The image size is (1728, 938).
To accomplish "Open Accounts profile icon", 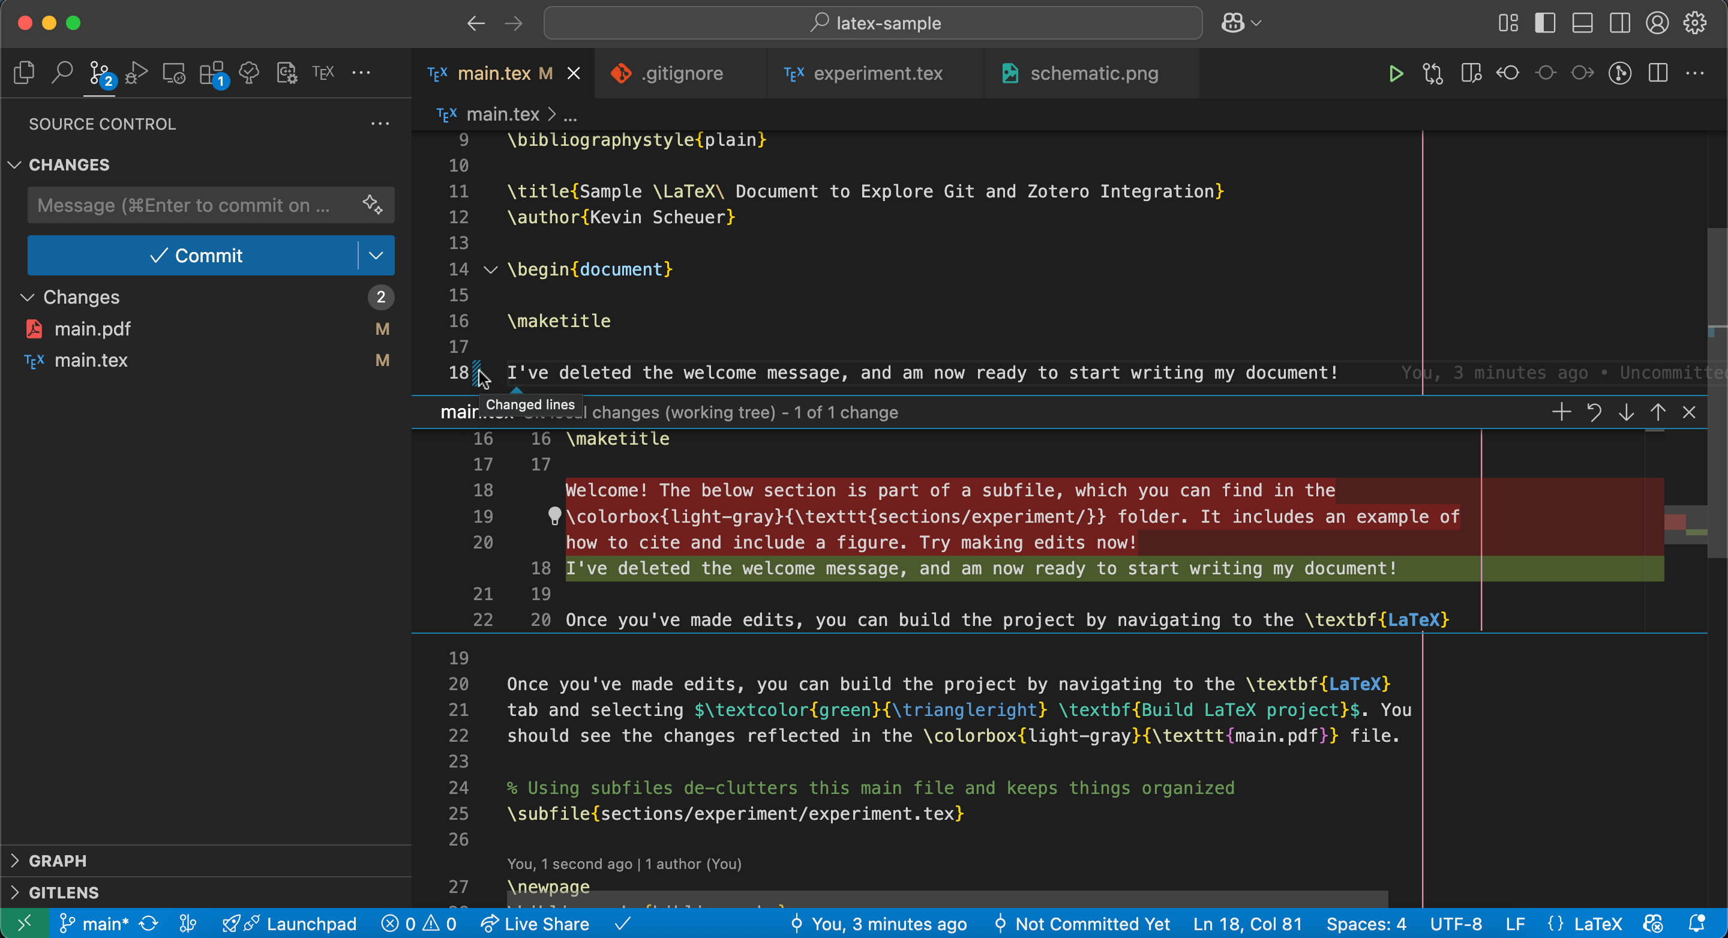I will [1657, 23].
